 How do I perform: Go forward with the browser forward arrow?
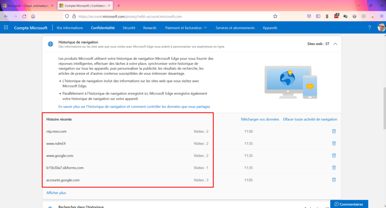tap(15, 16)
